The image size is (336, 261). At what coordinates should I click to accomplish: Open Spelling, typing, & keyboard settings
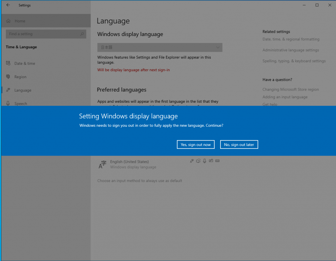click(294, 61)
